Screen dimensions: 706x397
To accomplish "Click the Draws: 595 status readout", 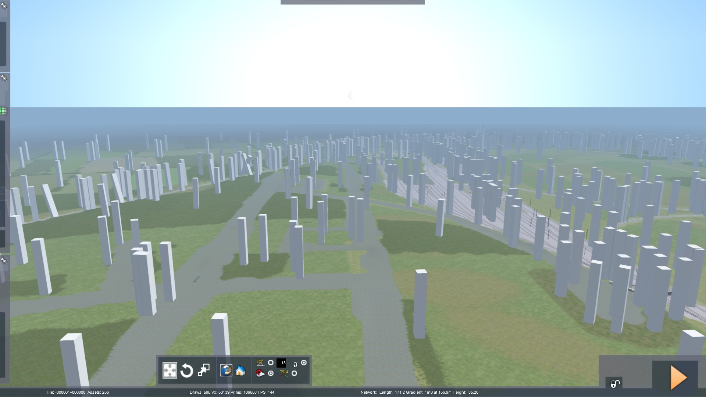I will click(x=200, y=392).
